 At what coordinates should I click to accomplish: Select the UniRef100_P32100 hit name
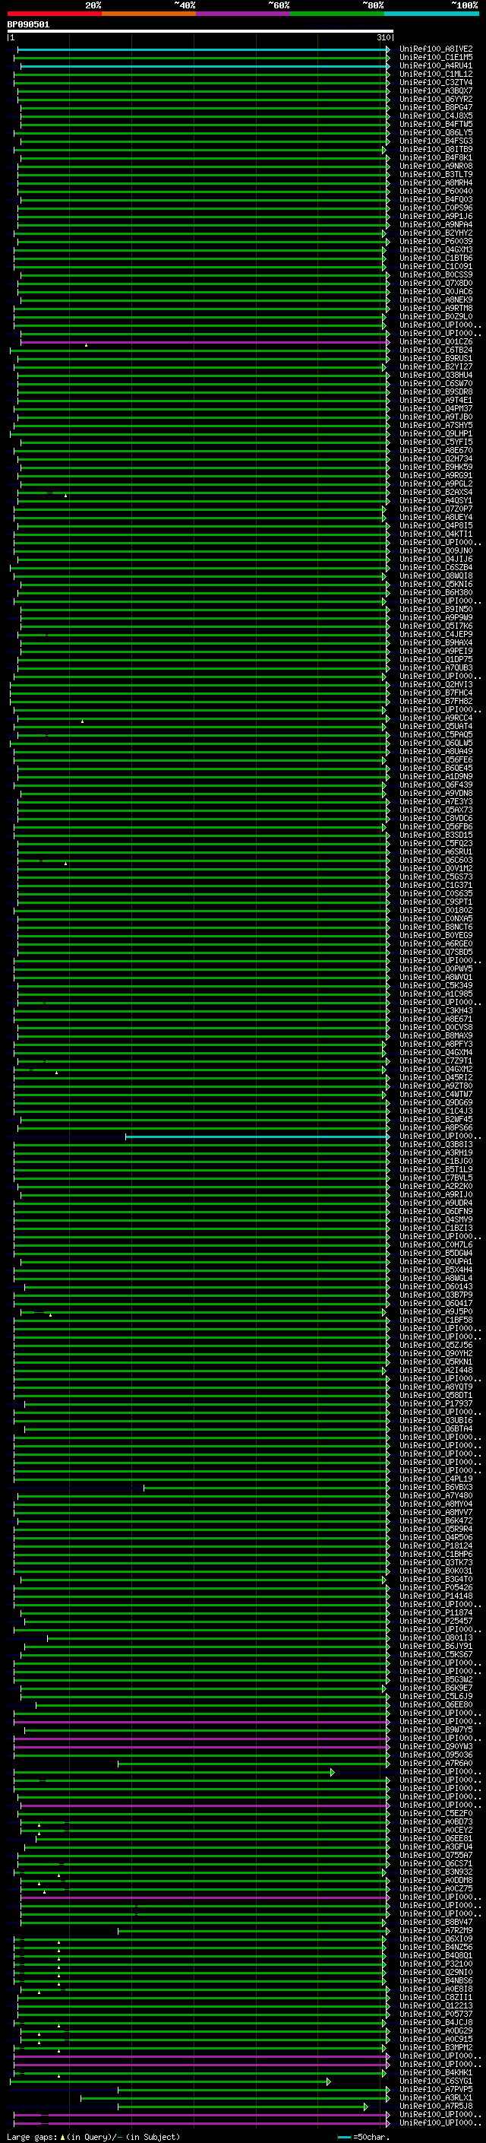coord(436,1964)
